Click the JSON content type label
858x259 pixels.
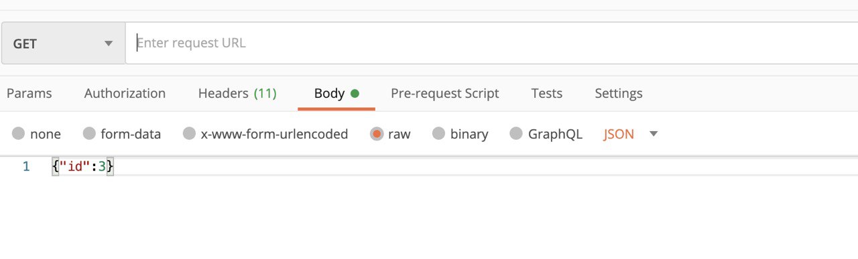click(619, 134)
